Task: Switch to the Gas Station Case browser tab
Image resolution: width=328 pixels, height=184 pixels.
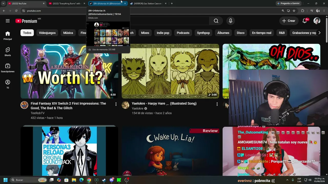Action: pos(148,4)
